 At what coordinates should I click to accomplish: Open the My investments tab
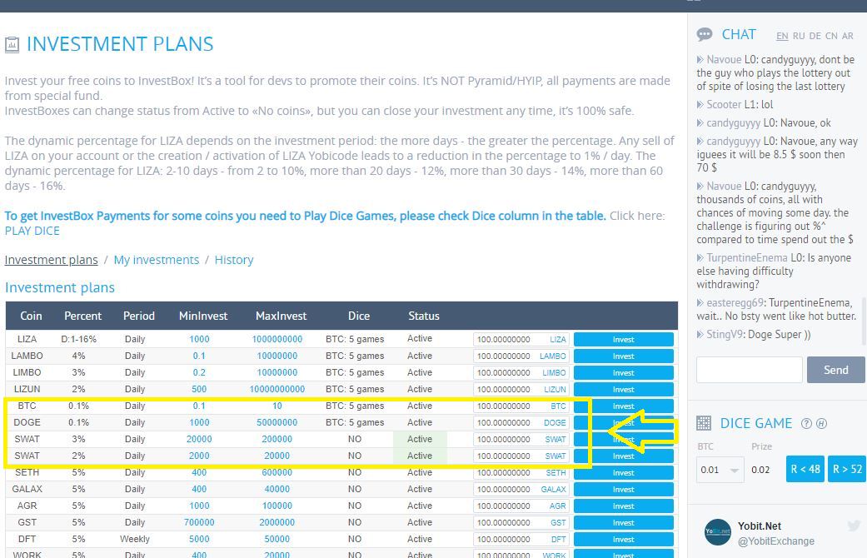[x=157, y=260]
